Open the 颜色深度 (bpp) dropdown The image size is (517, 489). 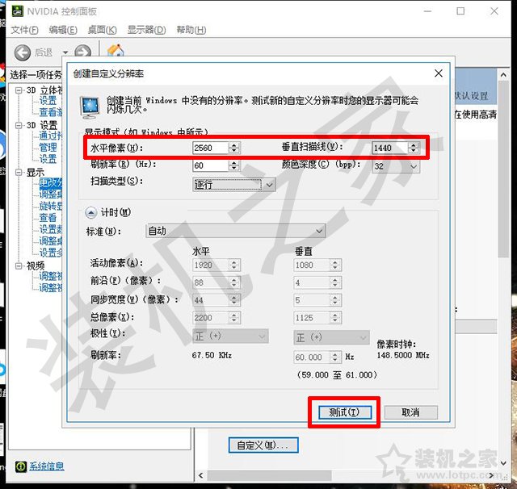pos(396,166)
